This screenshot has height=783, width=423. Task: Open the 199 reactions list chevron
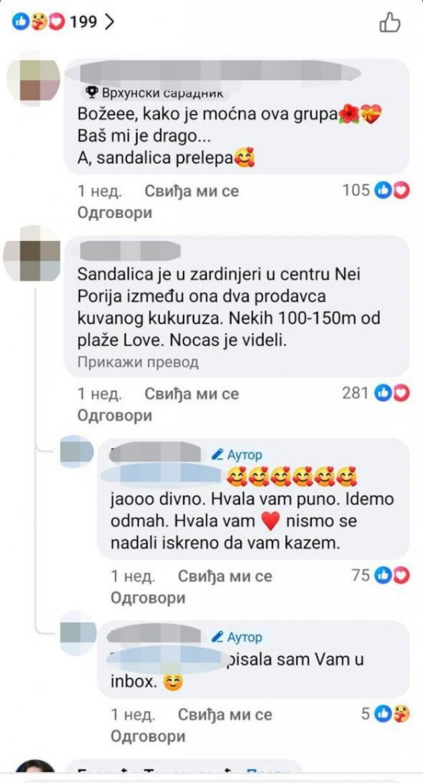110,22
